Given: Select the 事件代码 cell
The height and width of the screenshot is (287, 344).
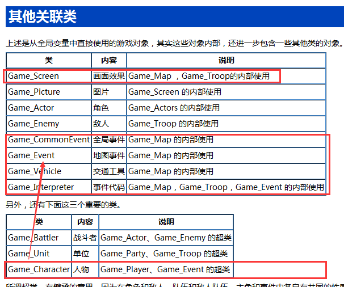Looking at the screenshot, I should pos(109,187).
